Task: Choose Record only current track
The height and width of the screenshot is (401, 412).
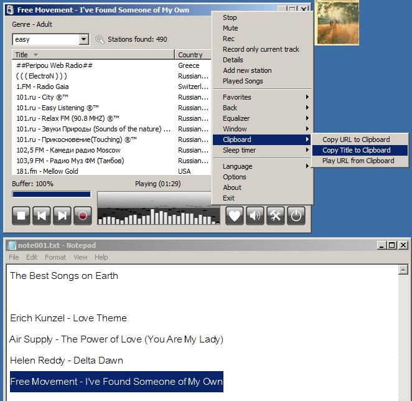Action: 262,49
